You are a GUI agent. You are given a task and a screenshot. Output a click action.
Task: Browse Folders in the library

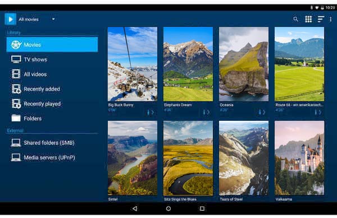coord(52,118)
